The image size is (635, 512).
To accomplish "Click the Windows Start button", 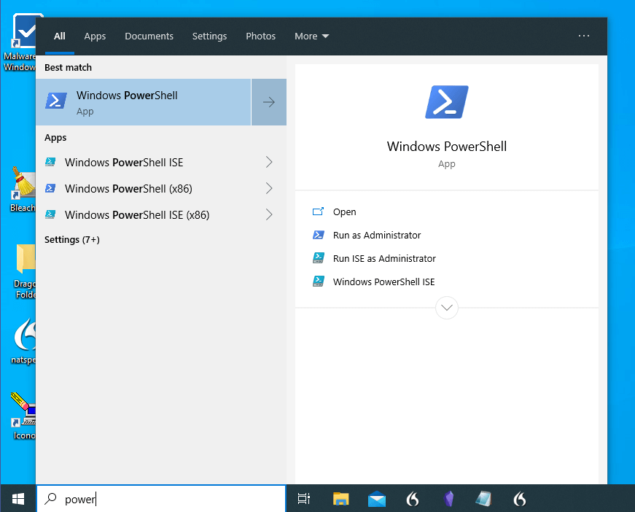I will [18, 499].
